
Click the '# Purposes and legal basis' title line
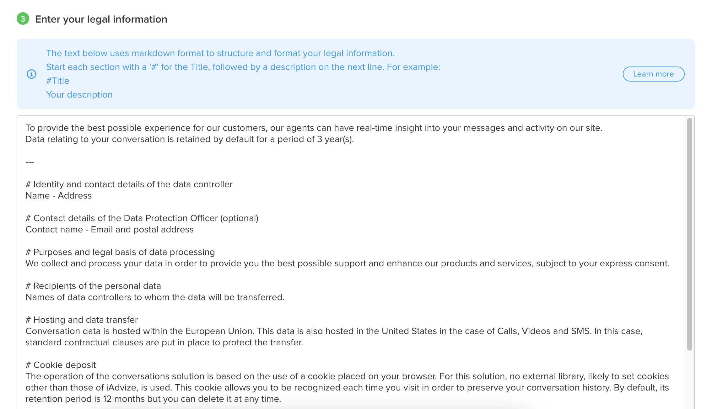tap(120, 252)
